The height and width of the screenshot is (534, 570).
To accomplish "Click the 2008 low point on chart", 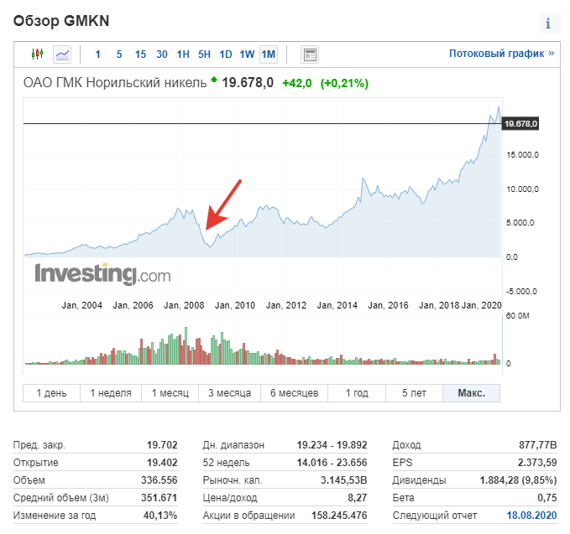I will 211,246.
